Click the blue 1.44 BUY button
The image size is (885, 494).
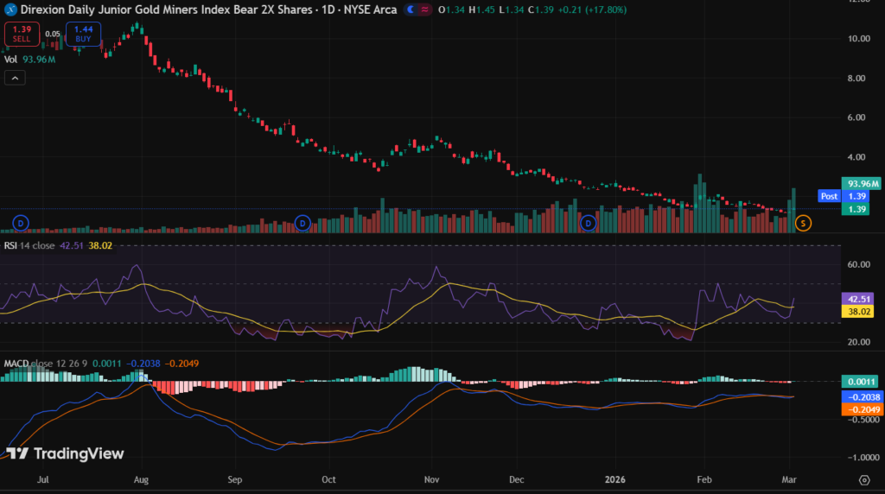pos(83,35)
